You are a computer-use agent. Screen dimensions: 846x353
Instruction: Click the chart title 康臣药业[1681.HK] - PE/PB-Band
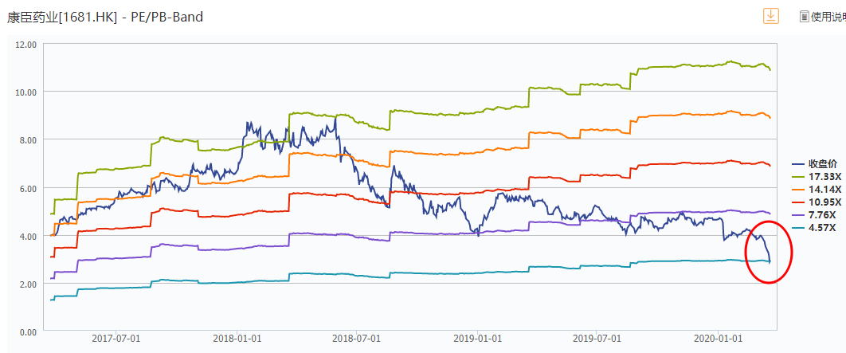105,16
